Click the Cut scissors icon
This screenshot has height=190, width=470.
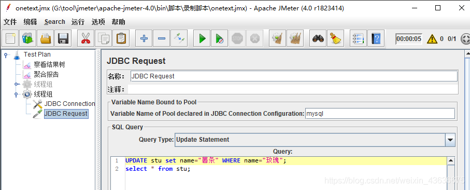tap(86, 38)
